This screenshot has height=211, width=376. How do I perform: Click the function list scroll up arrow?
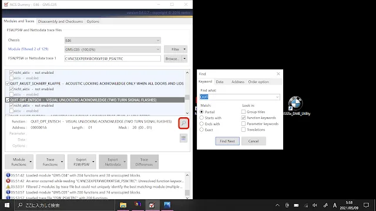coord(187,73)
